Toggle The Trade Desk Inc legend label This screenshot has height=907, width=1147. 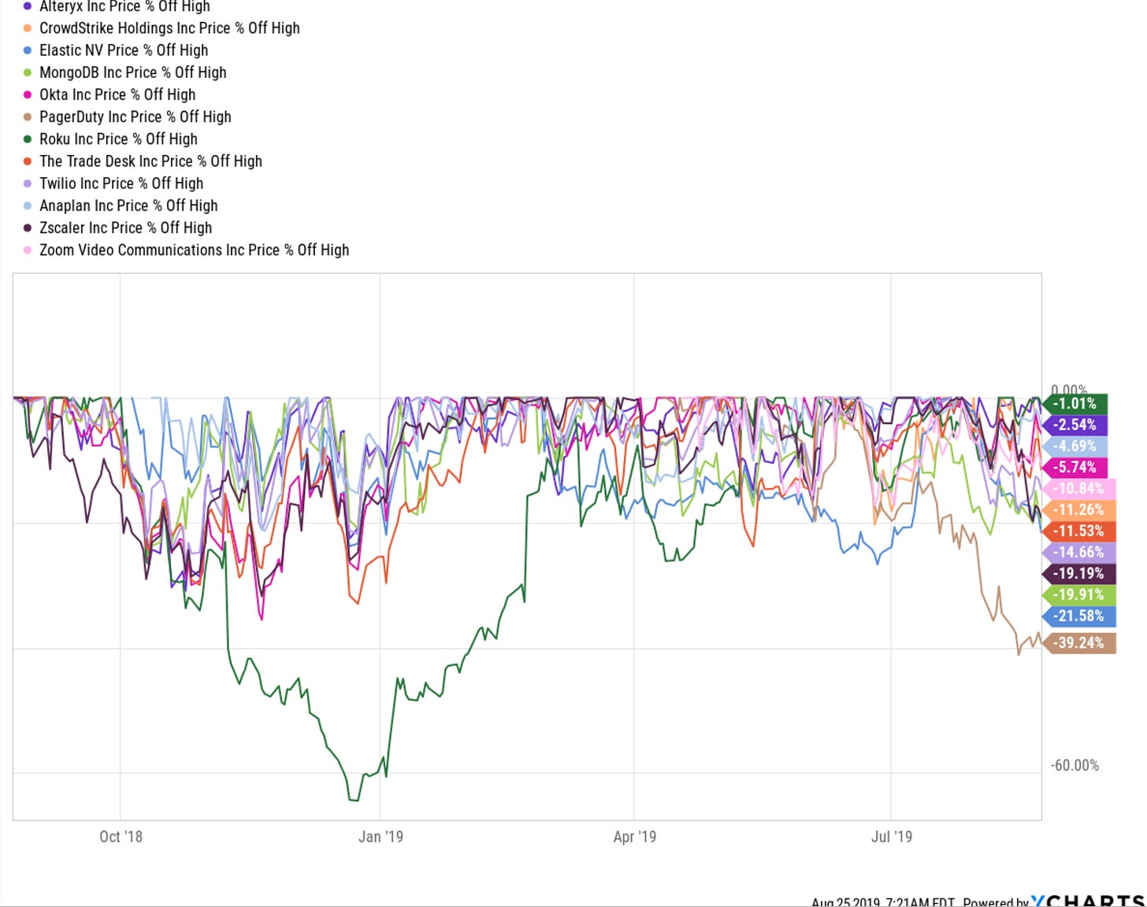click(150, 161)
